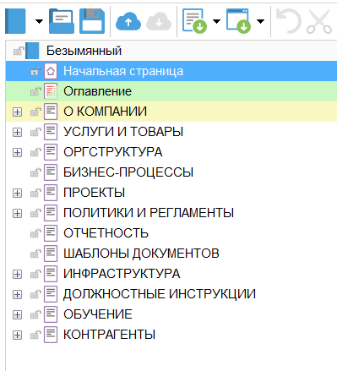Select the ИНФРАСТРУКТУРА topic
Viewport: 337px width, 371px height.
coord(122,274)
